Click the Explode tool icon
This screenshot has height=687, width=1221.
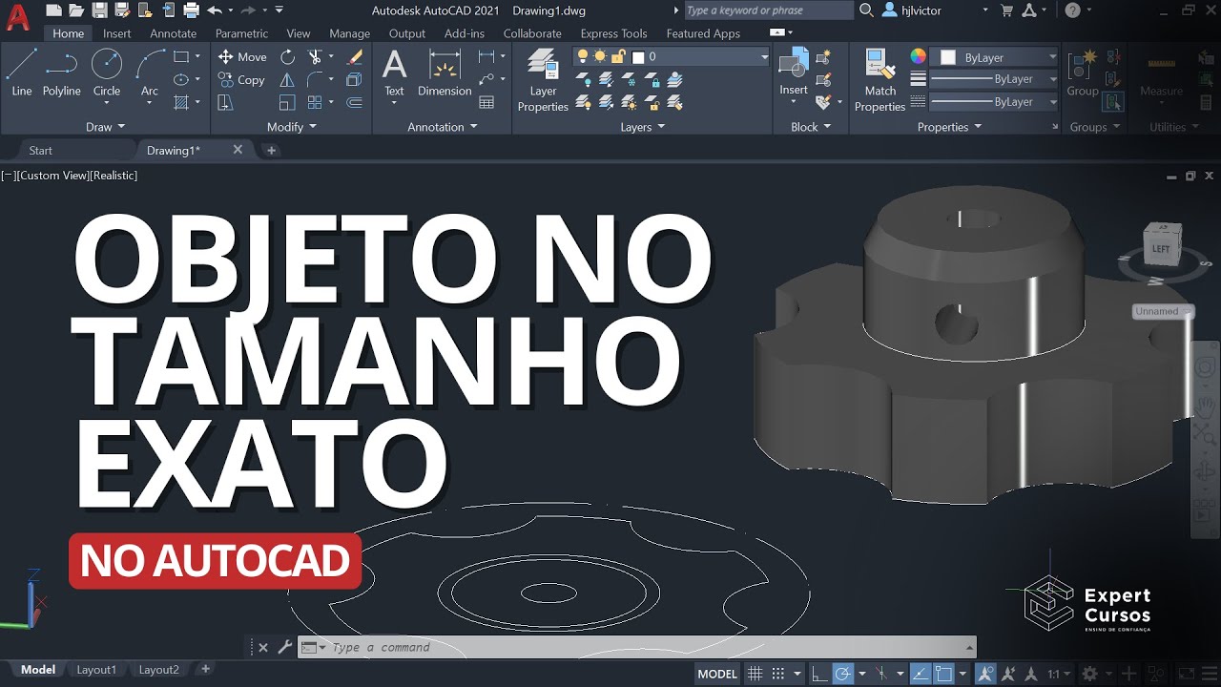coord(355,80)
